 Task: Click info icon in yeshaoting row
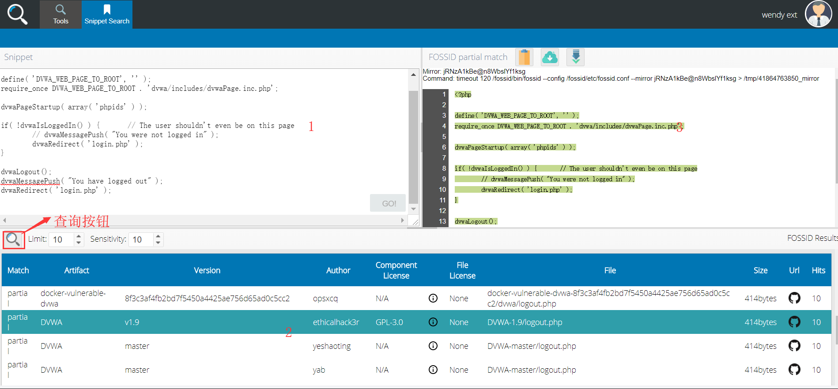click(433, 346)
